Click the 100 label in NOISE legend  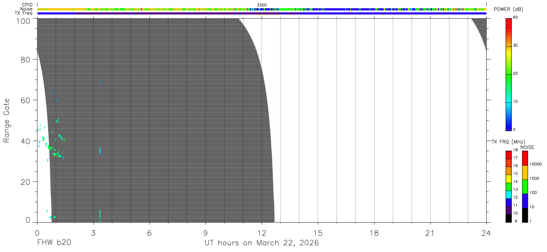pyautogui.click(x=533, y=192)
